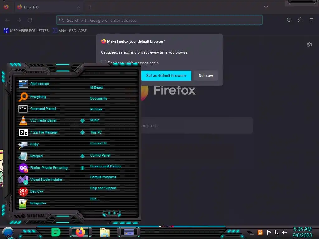Click start menu shutdown arrows button

tap(112, 213)
